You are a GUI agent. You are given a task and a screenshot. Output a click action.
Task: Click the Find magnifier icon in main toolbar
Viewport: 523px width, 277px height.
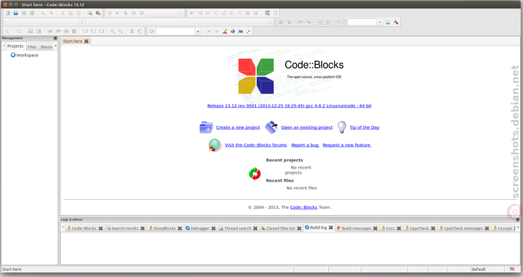pos(90,13)
